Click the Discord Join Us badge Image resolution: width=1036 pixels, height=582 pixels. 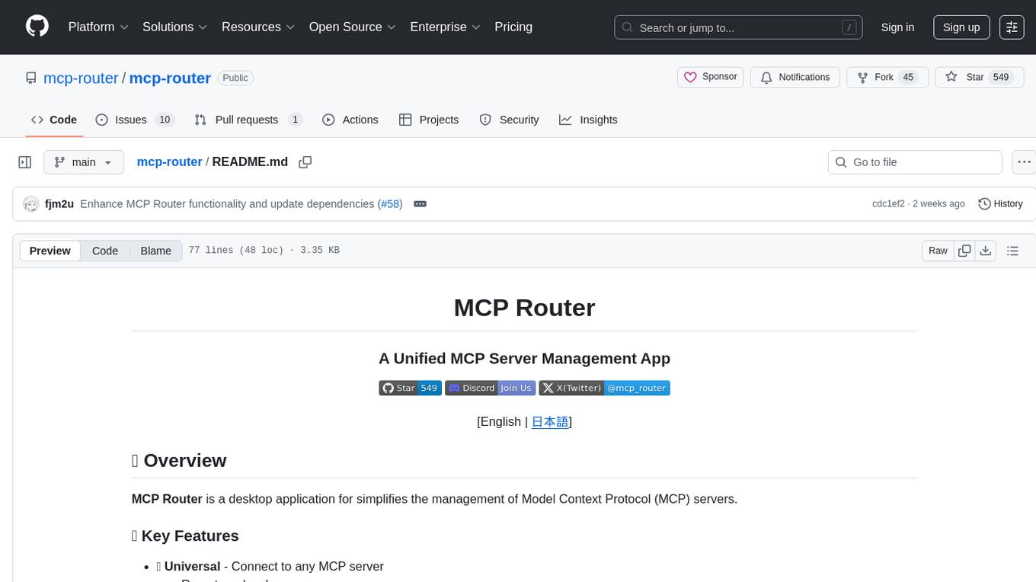[491, 388]
